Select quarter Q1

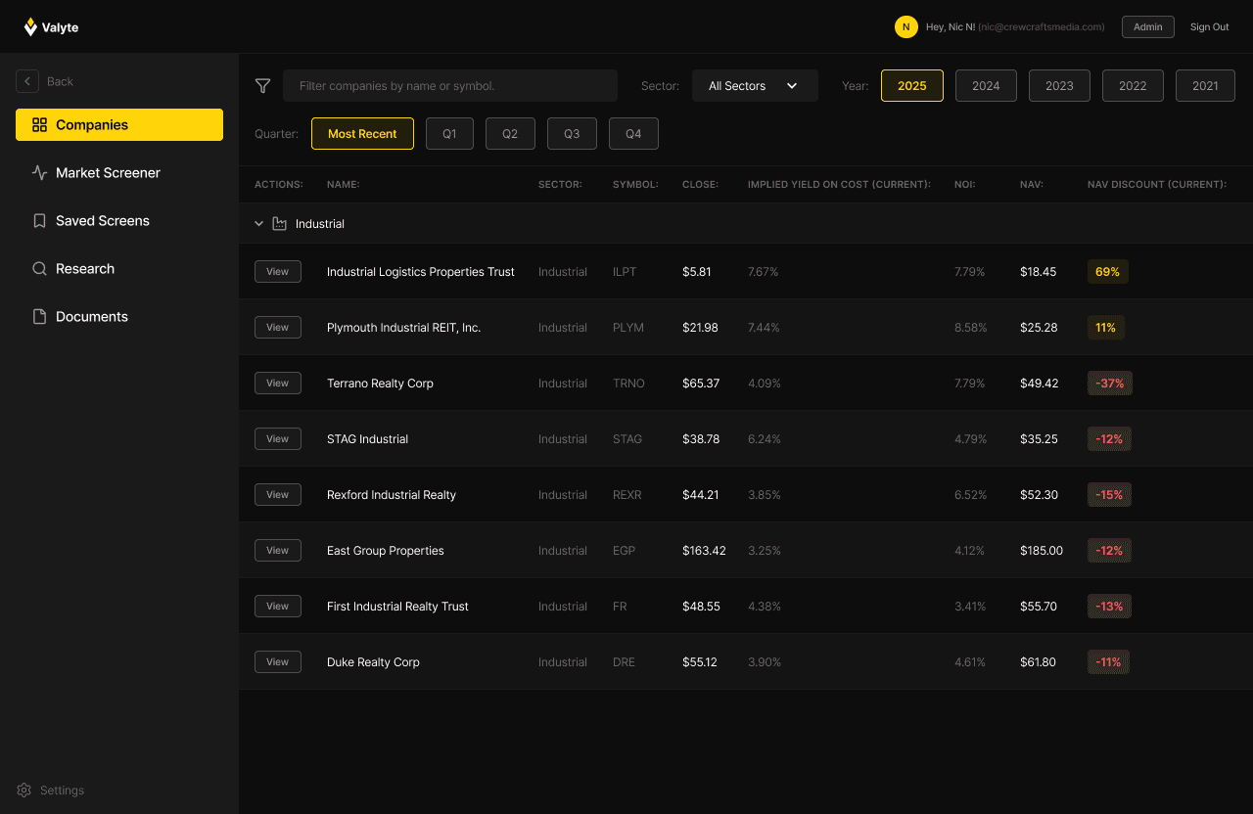pyautogui.click(x=449, y=134)
